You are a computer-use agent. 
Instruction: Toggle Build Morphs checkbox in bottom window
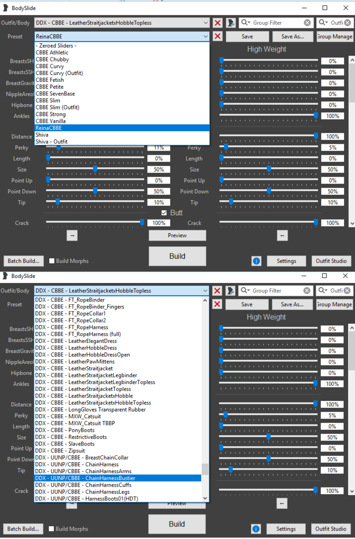[51, 529]
